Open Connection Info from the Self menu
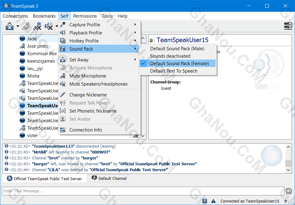The width and height of the screenshot is (295, 205). pyautogui.click(x=100, y=130)
